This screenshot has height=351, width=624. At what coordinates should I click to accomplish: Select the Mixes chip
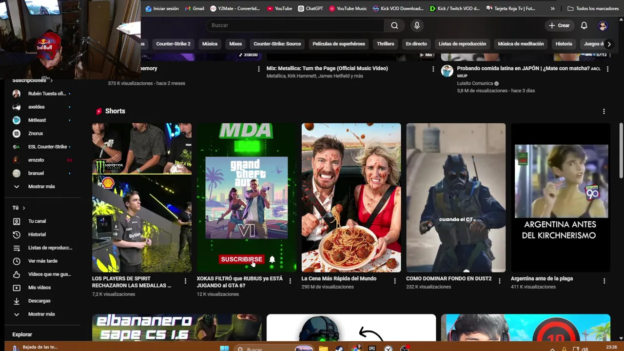(235, 44)
